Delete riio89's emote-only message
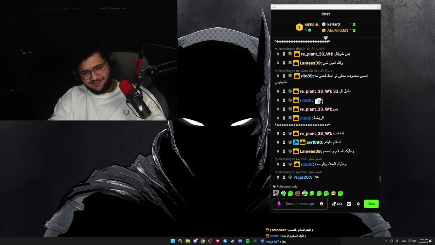Screen dimensions: 435x245 click(x=278, y=100)
